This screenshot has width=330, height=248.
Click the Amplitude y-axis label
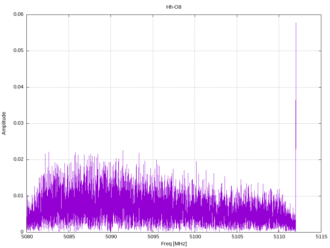[4, 123]
